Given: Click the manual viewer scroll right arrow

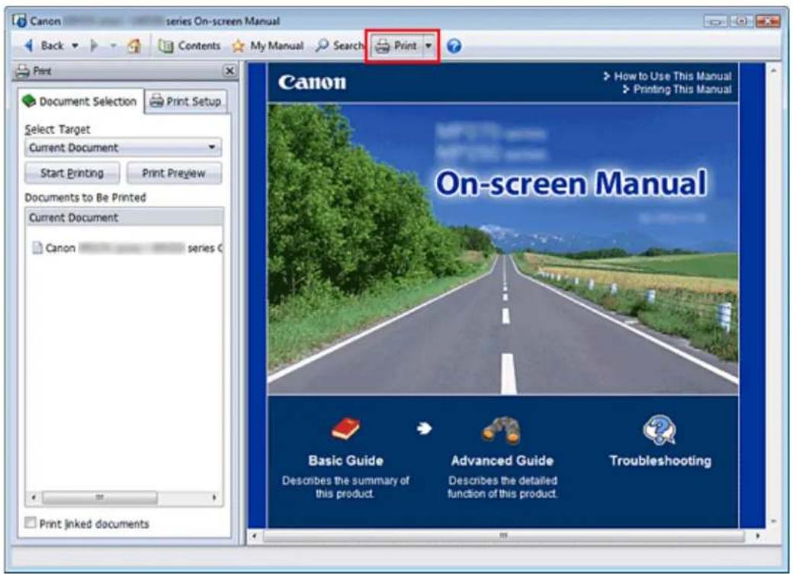Looking at the screenshot, I should click(758, 536).
